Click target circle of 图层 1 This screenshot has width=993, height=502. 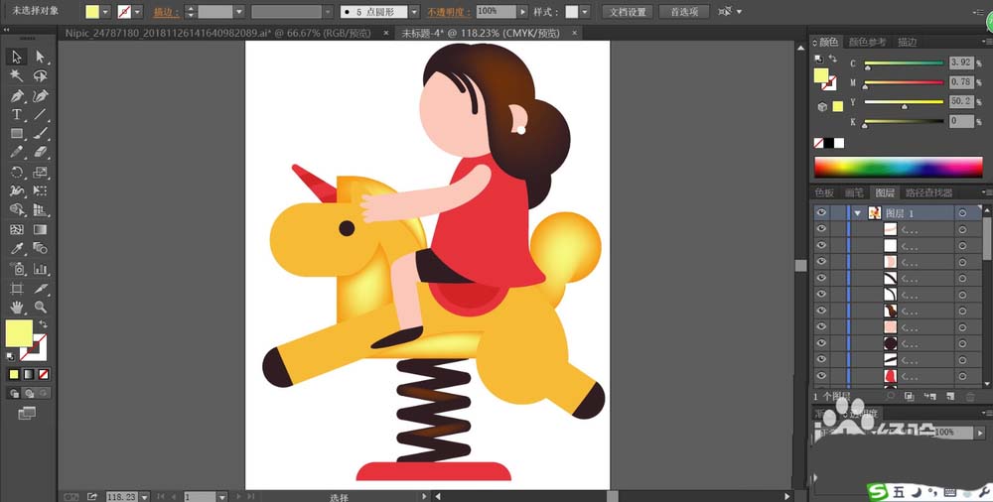[962, 212]
